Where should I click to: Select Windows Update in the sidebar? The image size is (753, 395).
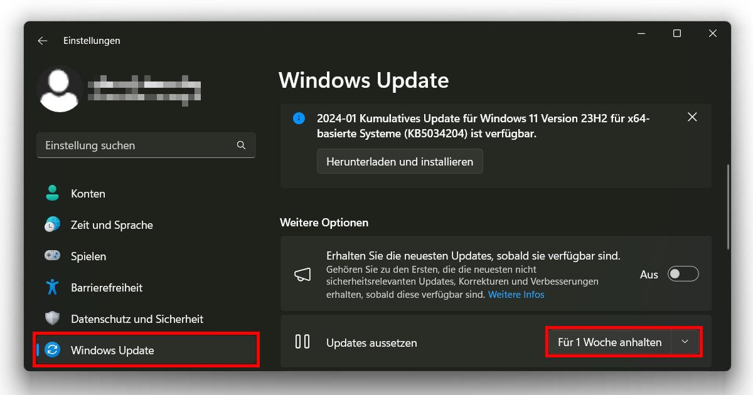113,350
